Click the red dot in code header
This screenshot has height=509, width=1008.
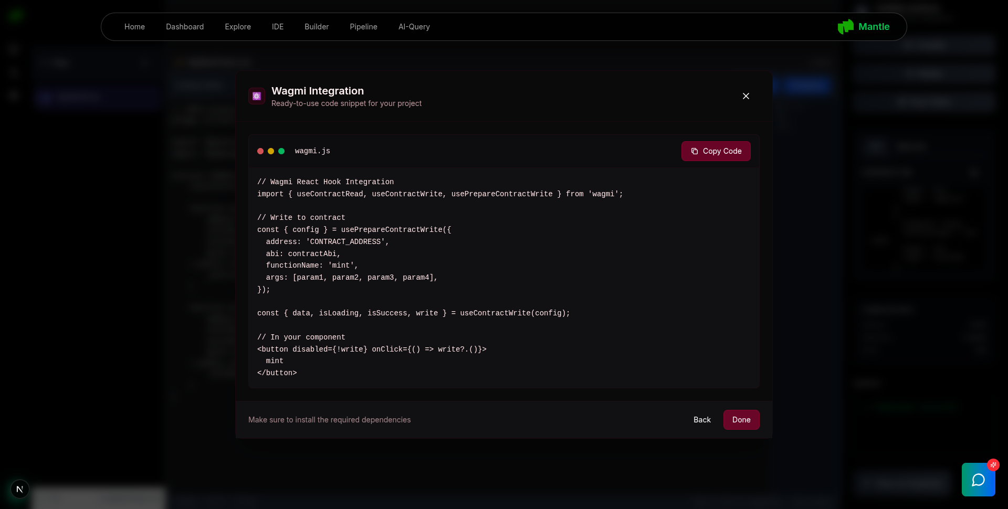coord(260,151)
